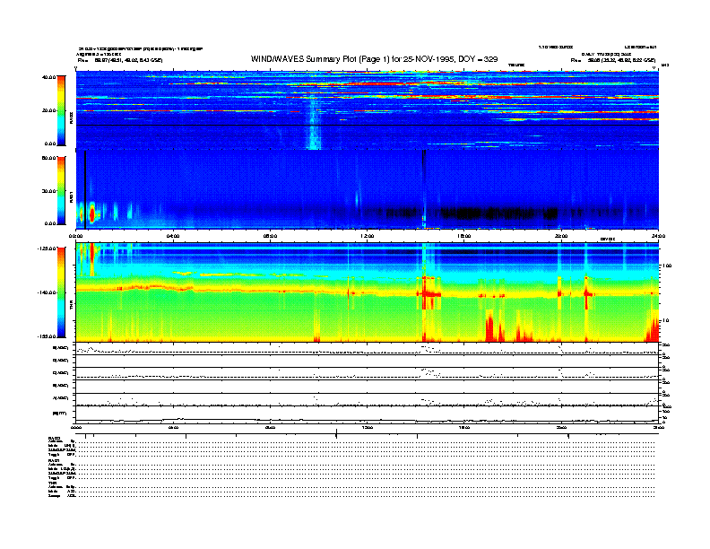Click the 24:00 label under RAD1 spectrogram

[658, 236]
